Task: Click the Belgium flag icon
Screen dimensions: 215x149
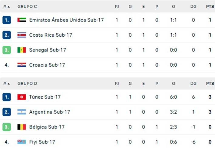Action: coord(21,127)
